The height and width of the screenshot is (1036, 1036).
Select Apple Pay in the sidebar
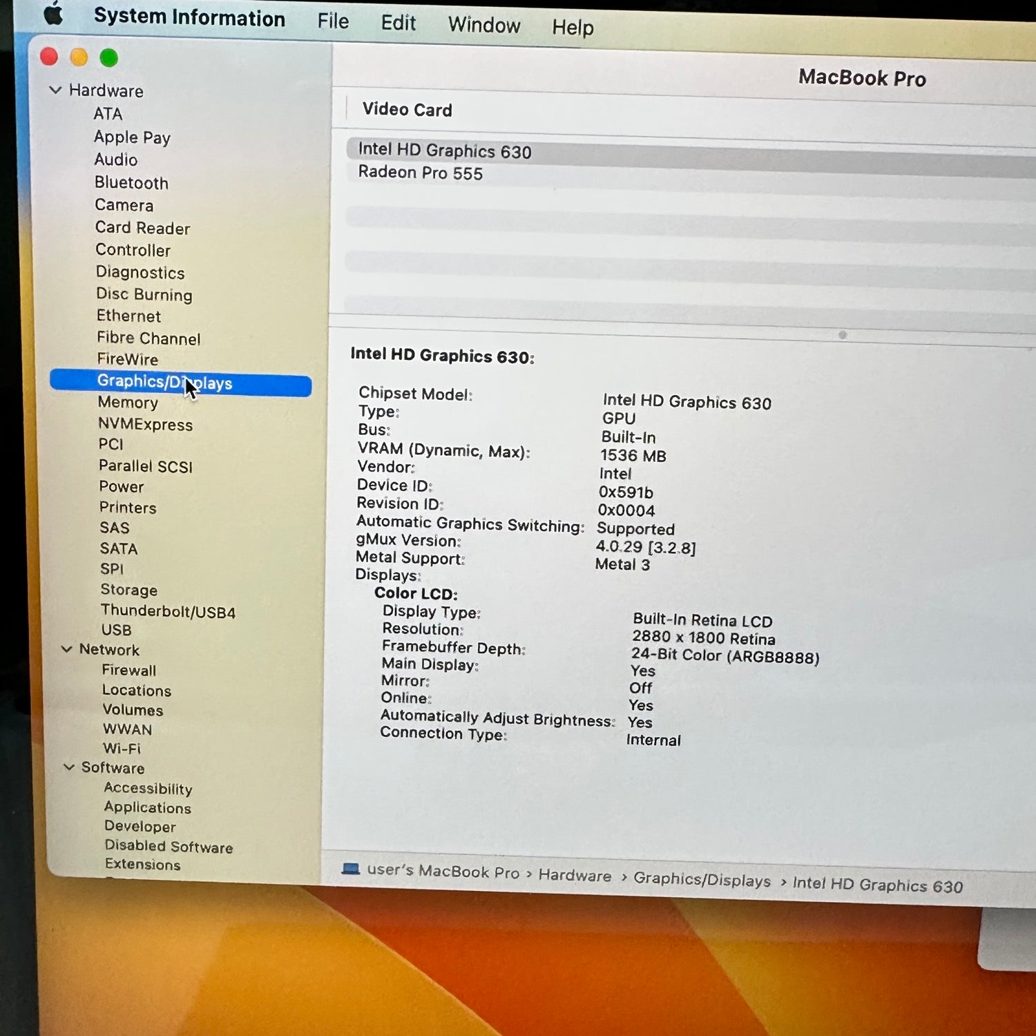point(132,137)
